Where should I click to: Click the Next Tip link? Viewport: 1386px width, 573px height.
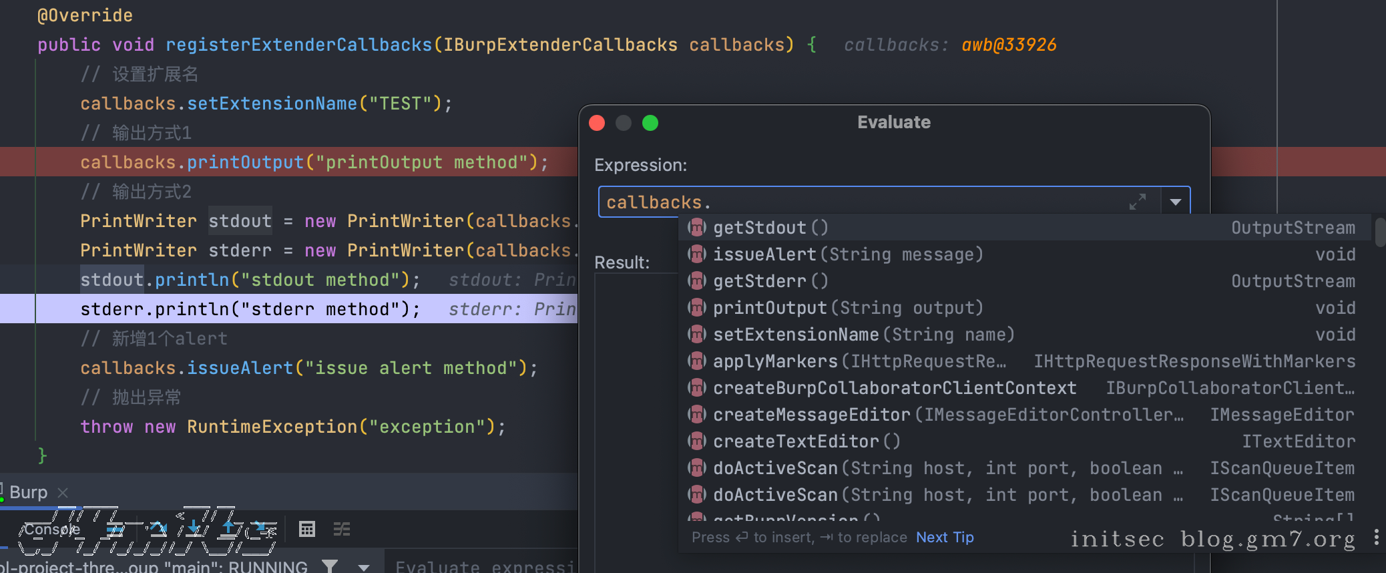[945, 538]
